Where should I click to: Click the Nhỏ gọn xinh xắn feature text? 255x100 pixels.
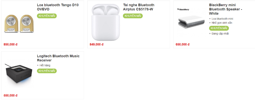222,23
